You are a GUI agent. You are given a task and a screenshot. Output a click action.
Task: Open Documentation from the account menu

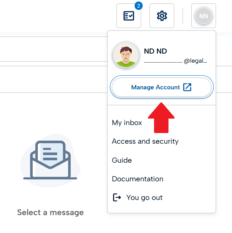point(137,179)
